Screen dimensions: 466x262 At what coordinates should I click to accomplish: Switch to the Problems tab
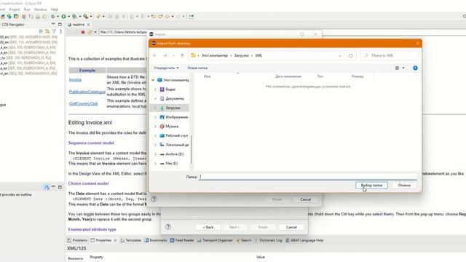[x=77, y=240]
